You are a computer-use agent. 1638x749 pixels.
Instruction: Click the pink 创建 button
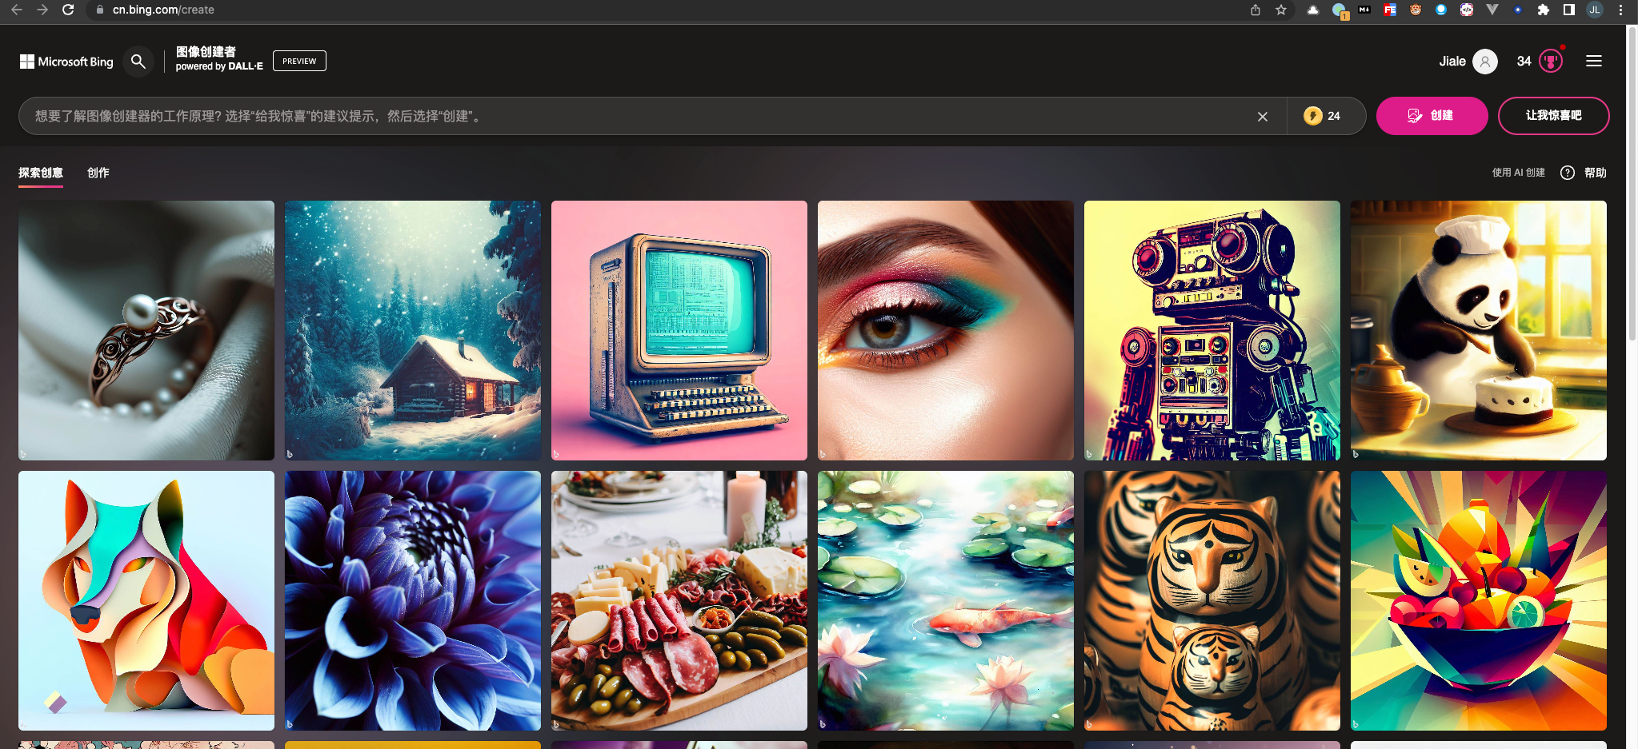[1432, 116]
